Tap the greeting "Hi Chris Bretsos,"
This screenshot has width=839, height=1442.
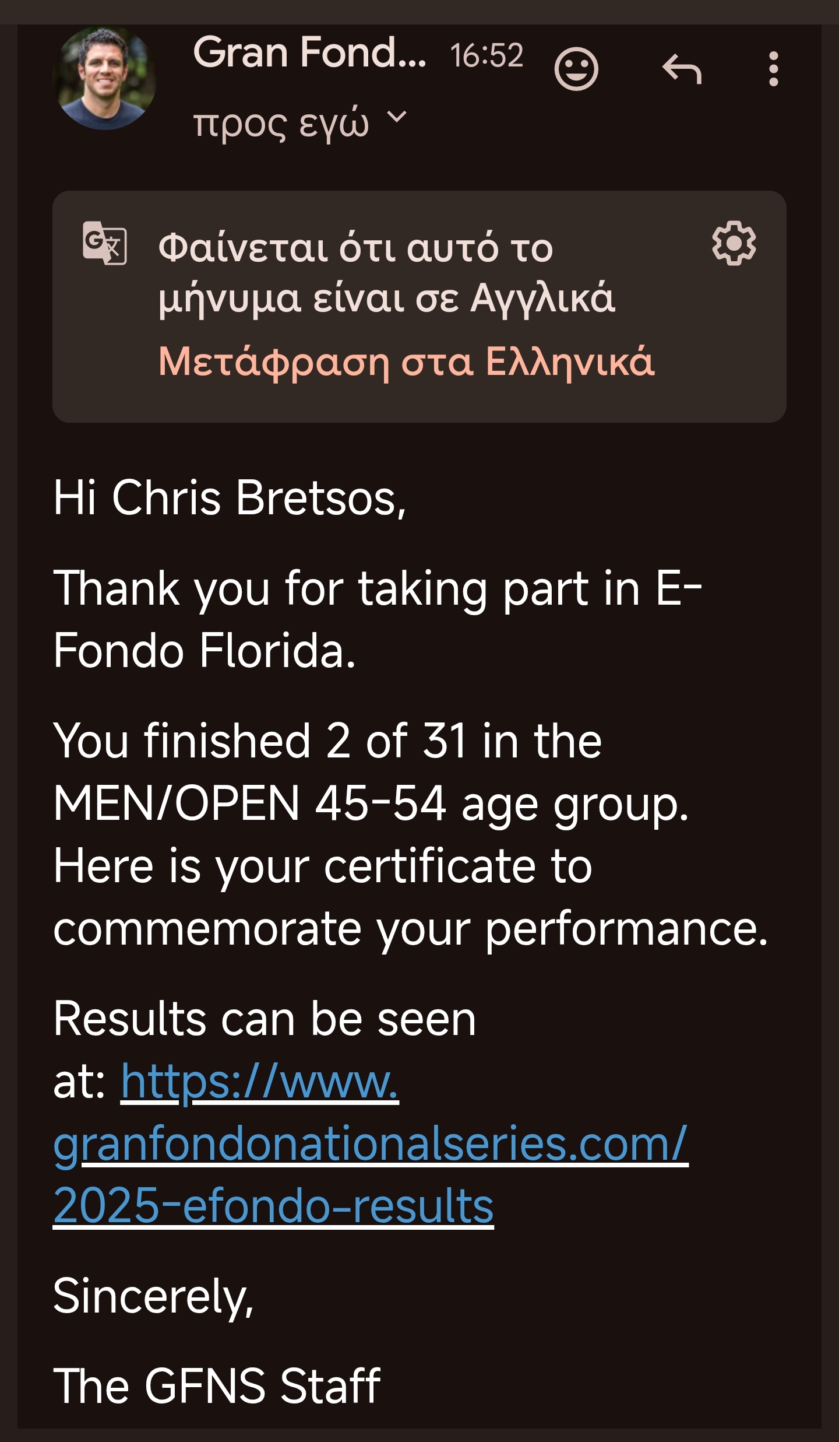coord(230,499)
